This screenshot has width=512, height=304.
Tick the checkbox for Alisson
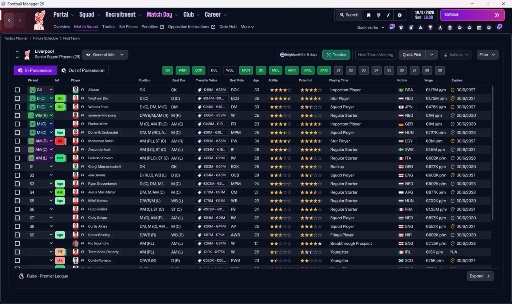click(x=17, y=90)
